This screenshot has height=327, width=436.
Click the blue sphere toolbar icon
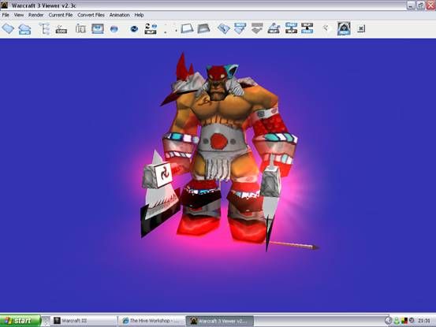point(114,29)
